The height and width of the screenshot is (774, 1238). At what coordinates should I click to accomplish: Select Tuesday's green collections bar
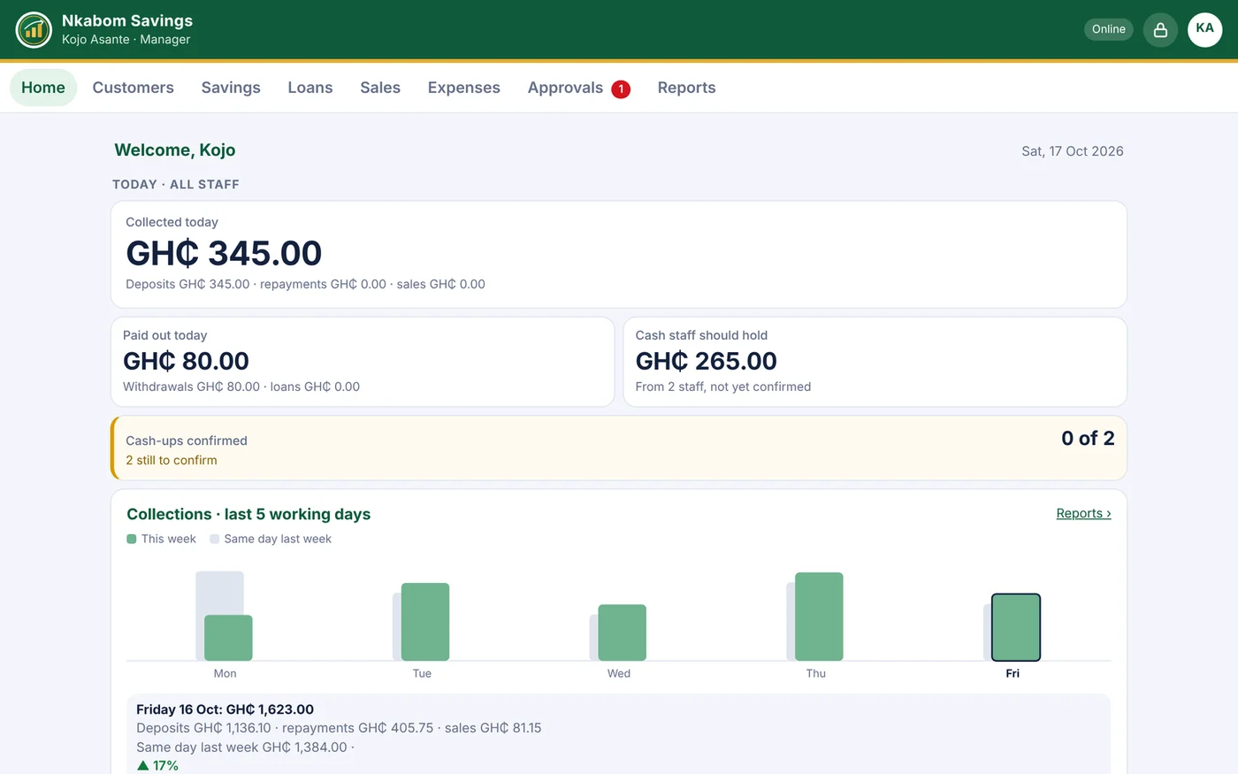point(425,622)
